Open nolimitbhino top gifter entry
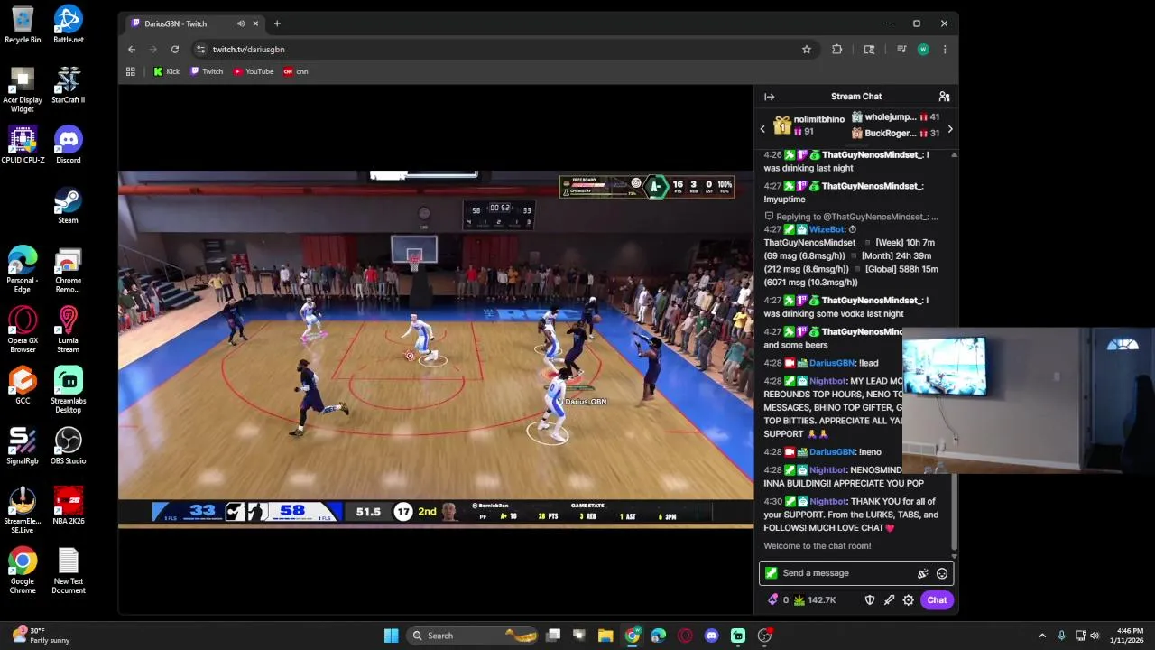The height and width of the screenshot is (650, 1155). 809,125
